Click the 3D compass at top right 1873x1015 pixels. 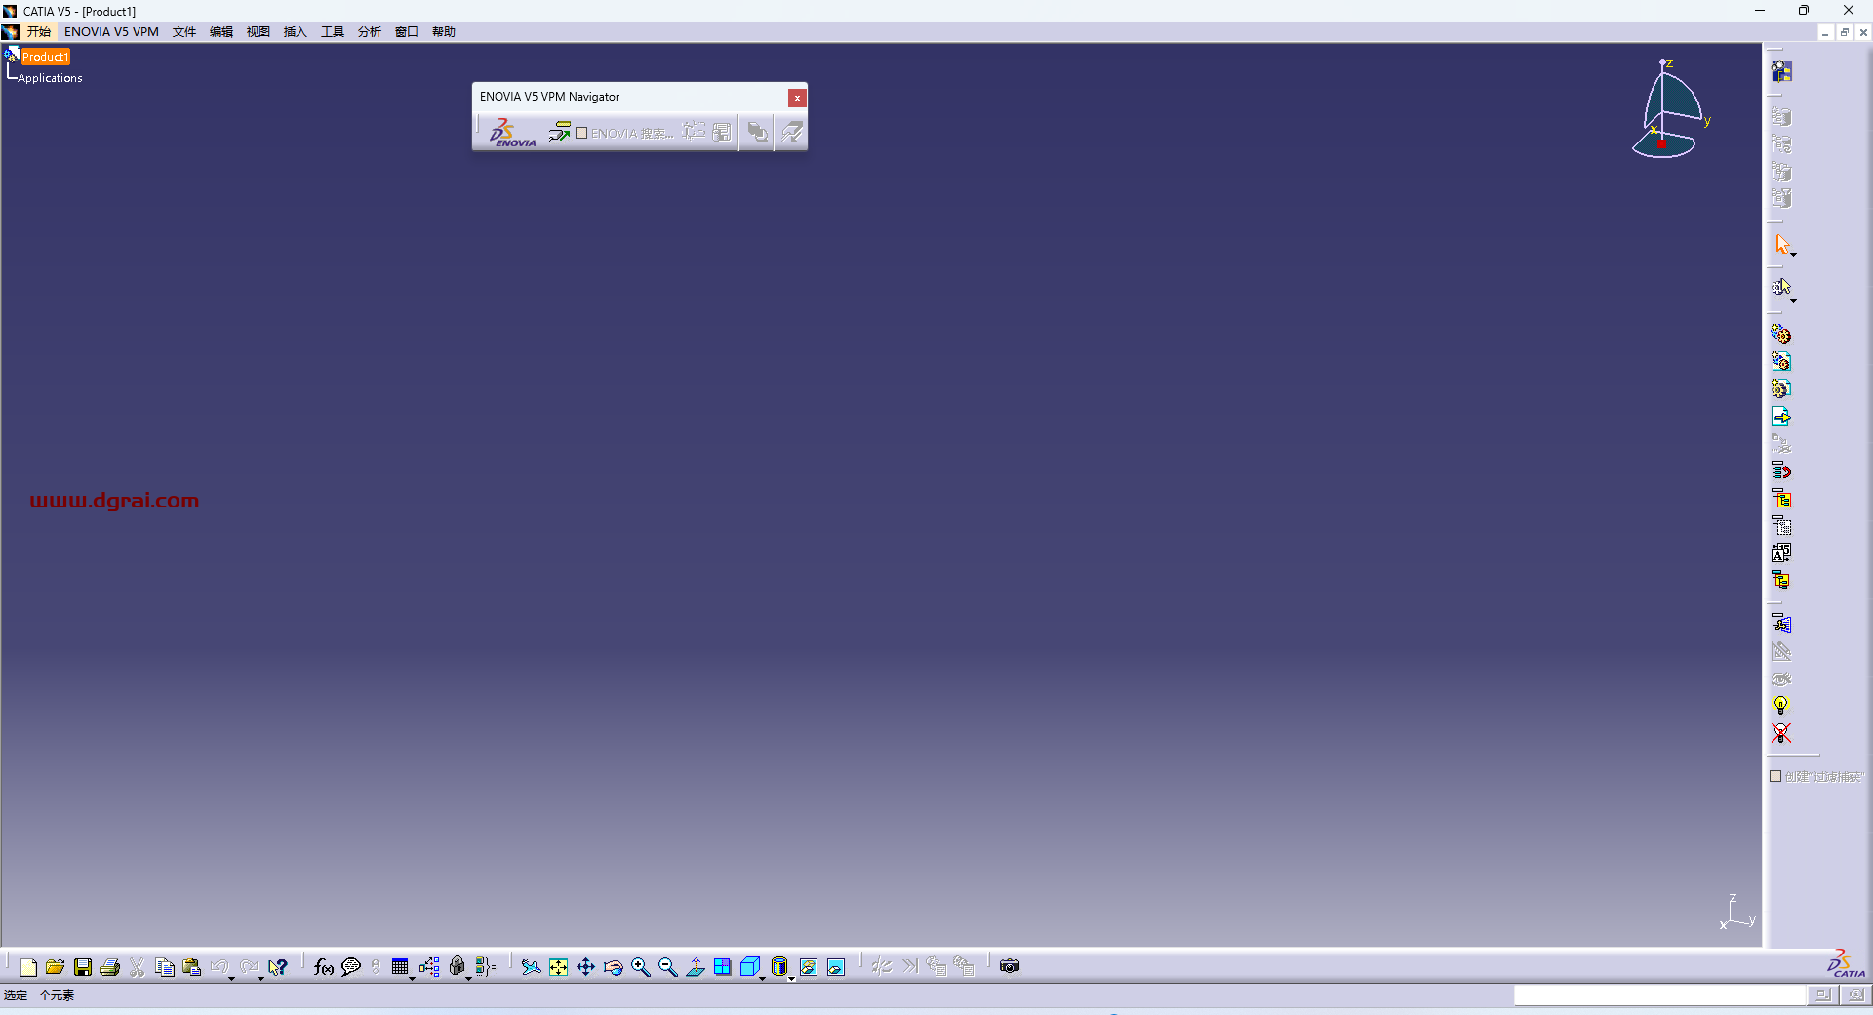tap(1670, 109)
